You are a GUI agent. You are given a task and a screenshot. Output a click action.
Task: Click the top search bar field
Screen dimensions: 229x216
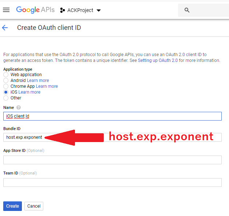204,10
